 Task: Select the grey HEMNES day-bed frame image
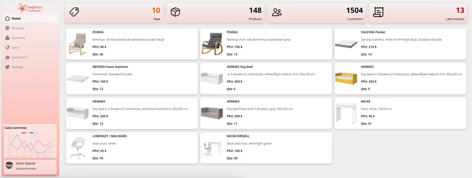(212, 113)
